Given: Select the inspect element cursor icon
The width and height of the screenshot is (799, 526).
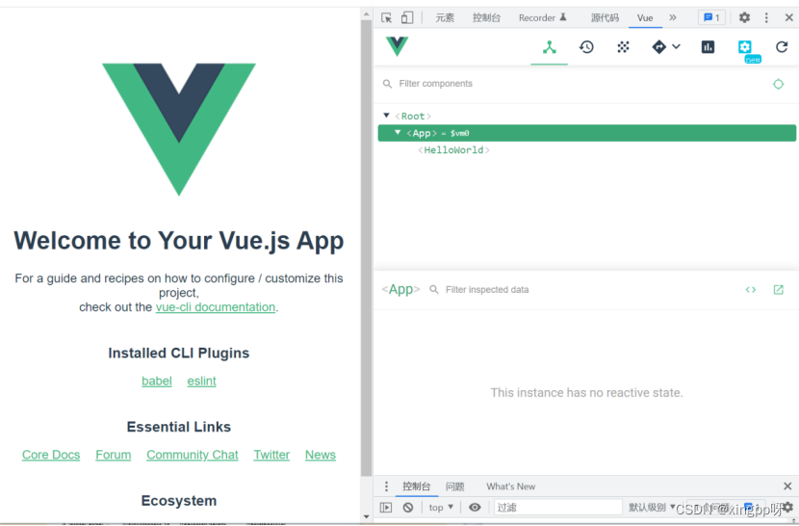Looking at the screenshot, I should click(386, 18).
